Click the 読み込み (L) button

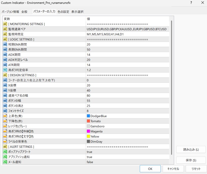191,149
